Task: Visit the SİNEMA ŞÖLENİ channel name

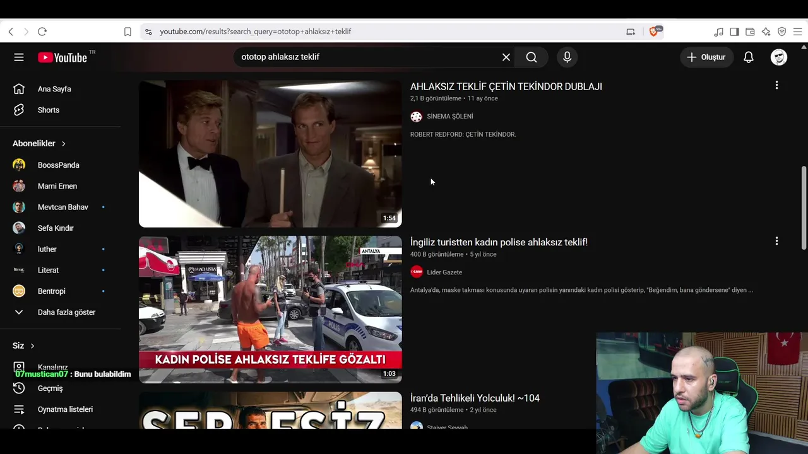Action: point(450,117)
